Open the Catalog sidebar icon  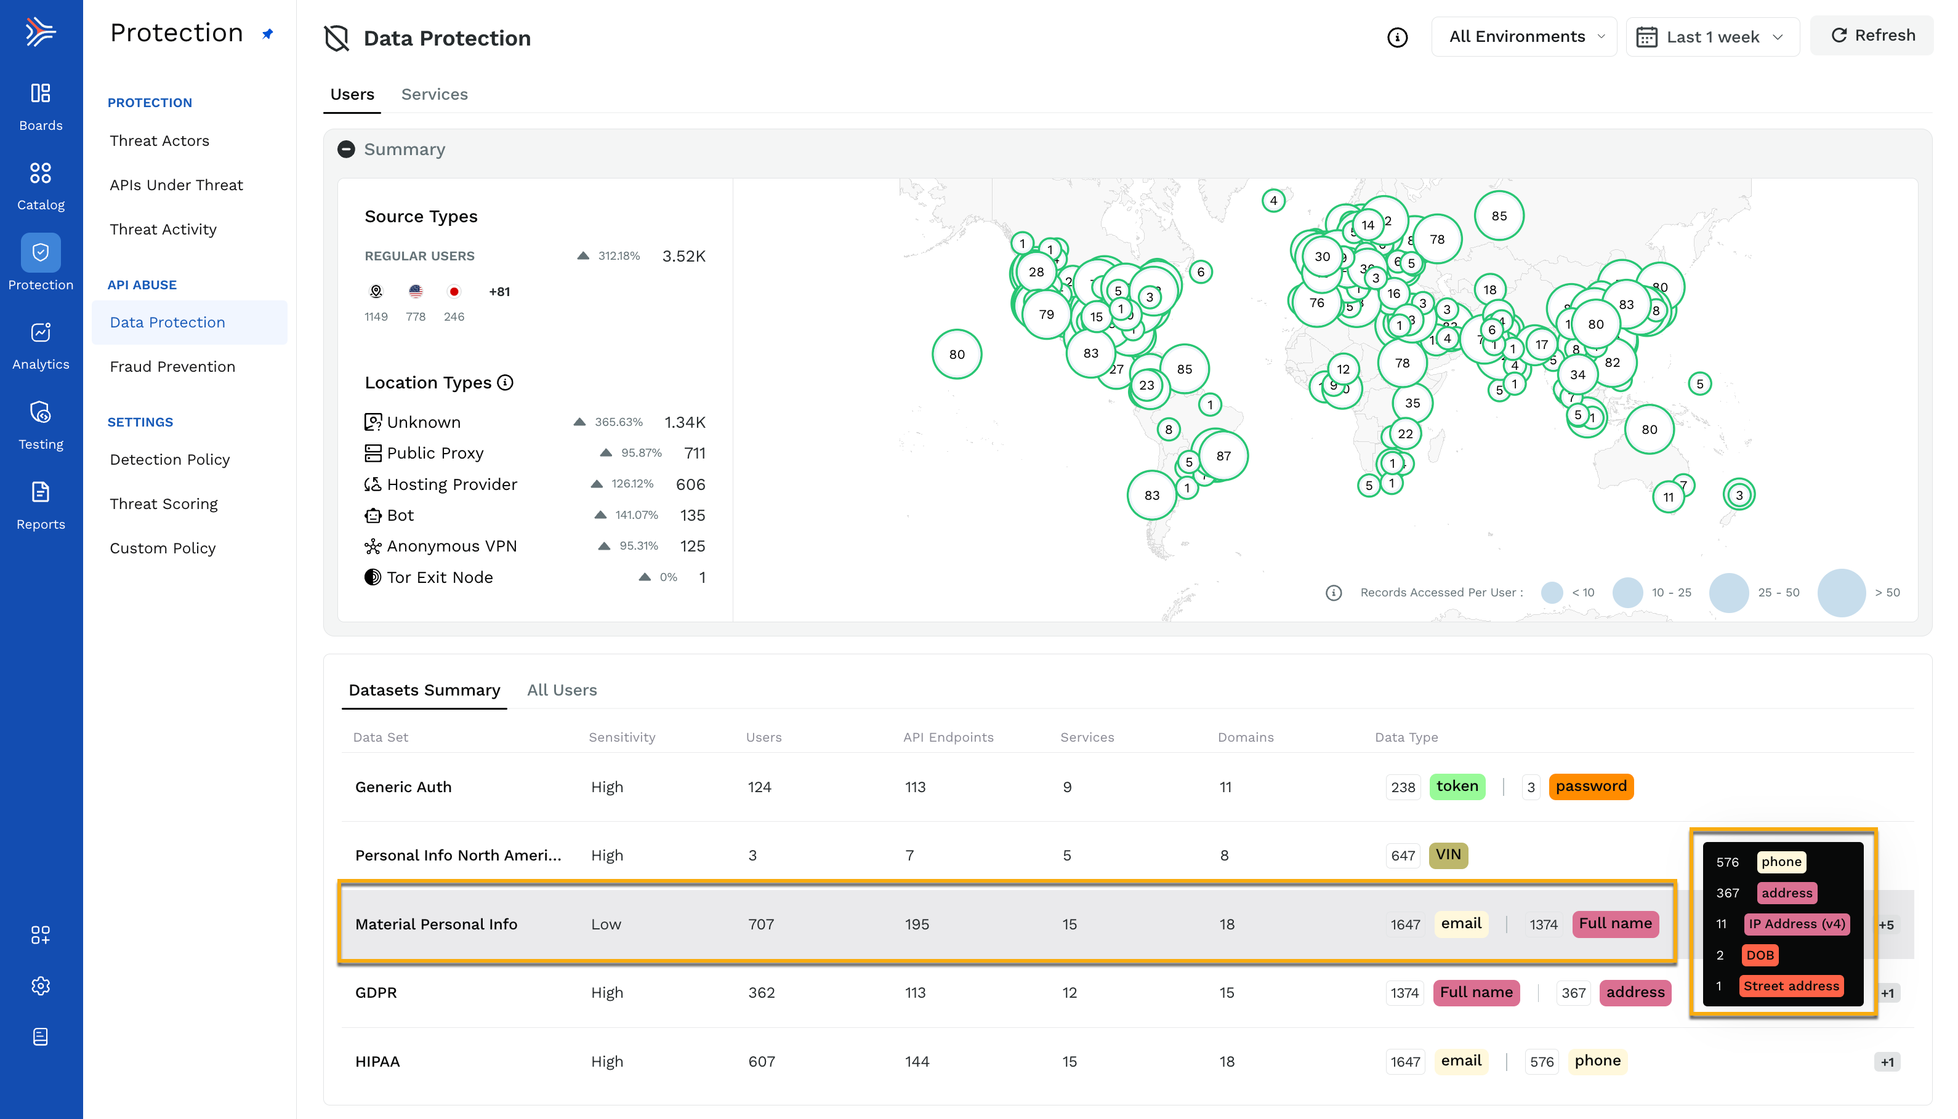coord(41,186)
